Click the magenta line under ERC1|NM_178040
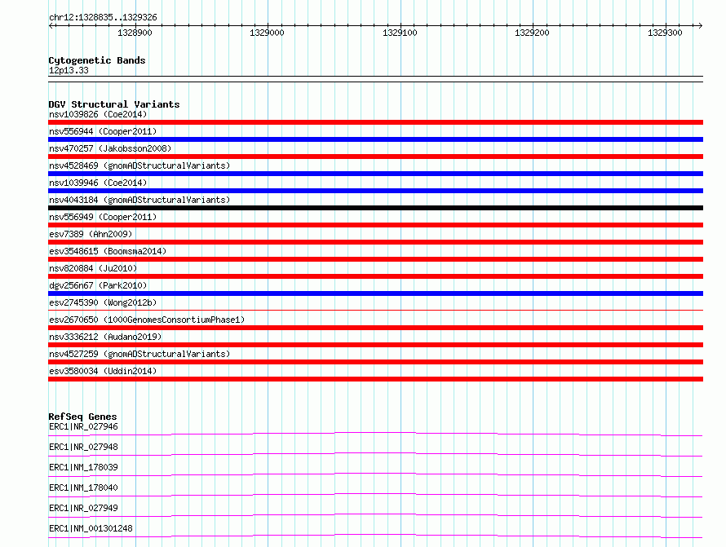Screen dimensions: 726x547 [x=375, y=495]
